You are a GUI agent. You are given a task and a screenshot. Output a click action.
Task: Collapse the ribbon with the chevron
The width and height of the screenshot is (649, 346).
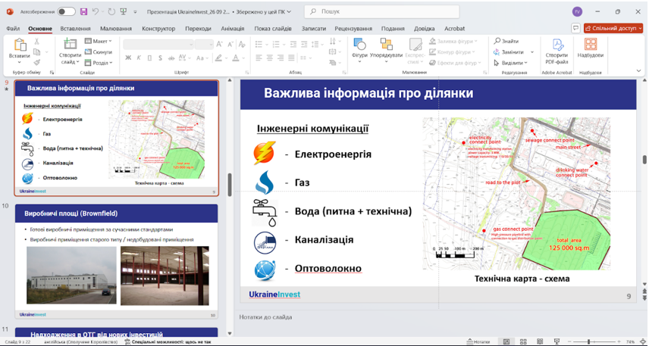click(639, 71)
